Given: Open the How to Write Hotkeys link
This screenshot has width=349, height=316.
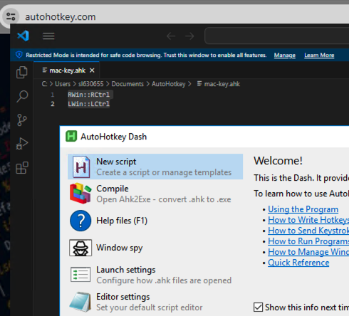Looking at the screenshot, I should point(308,220).
